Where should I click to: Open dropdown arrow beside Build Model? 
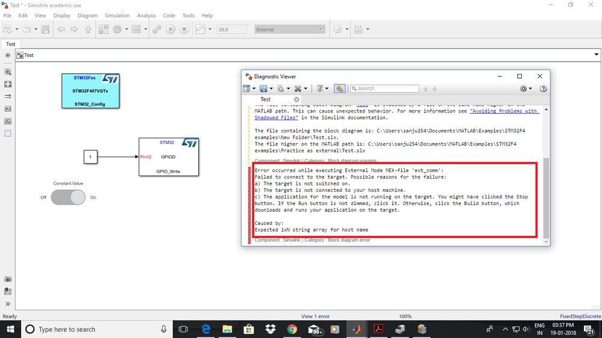click(x=368, y=29)
